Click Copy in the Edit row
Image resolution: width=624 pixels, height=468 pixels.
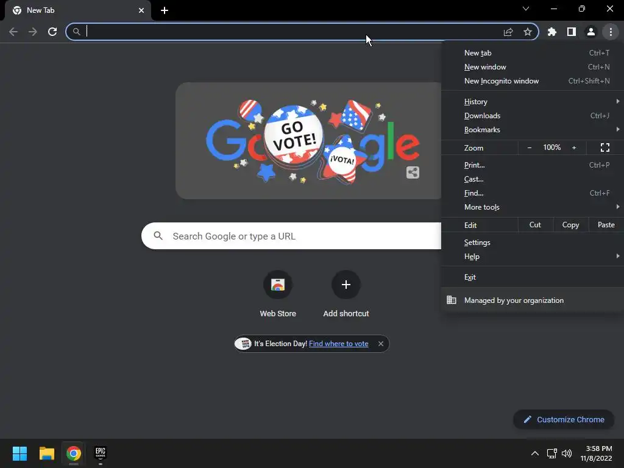click(570, 225)
